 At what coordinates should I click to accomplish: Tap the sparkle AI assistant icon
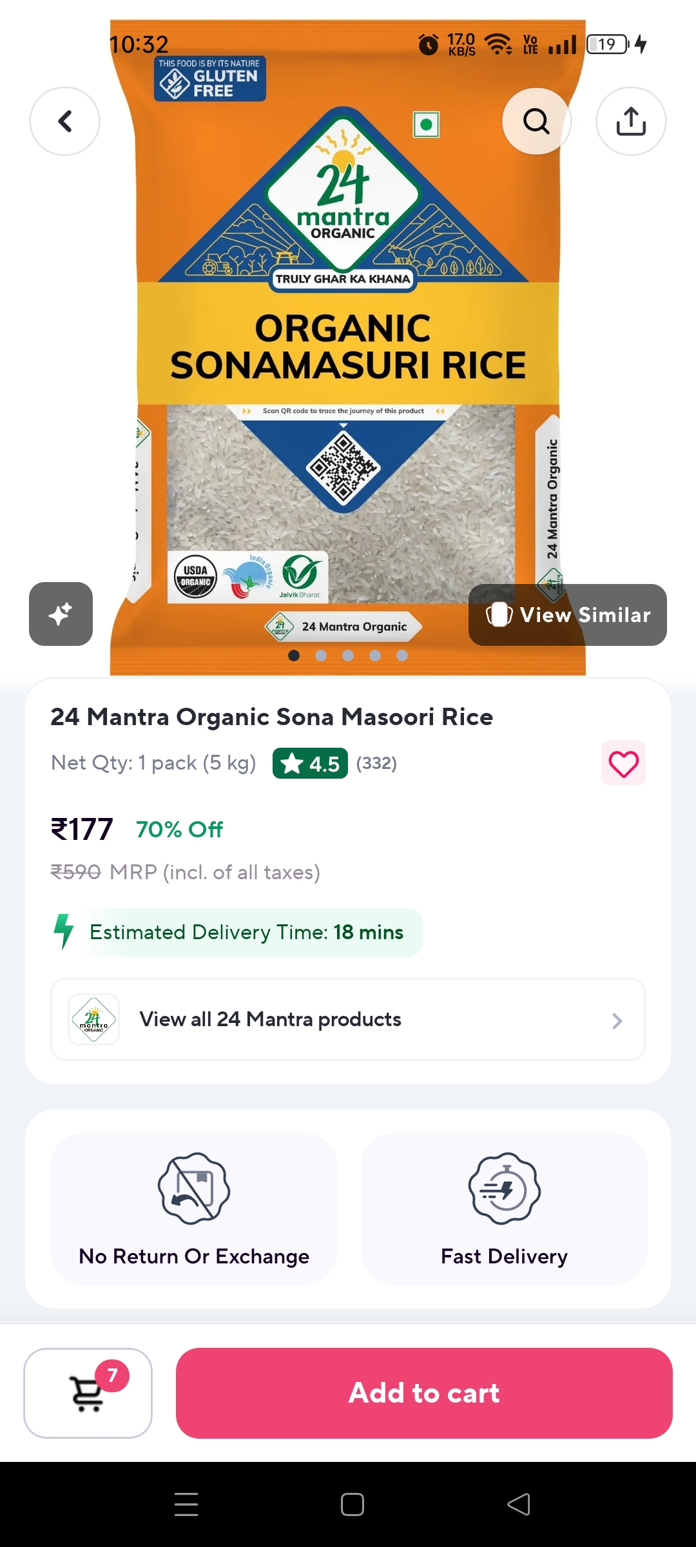point(61,614)
